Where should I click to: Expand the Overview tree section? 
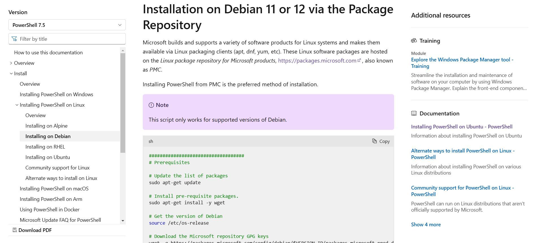11,63
